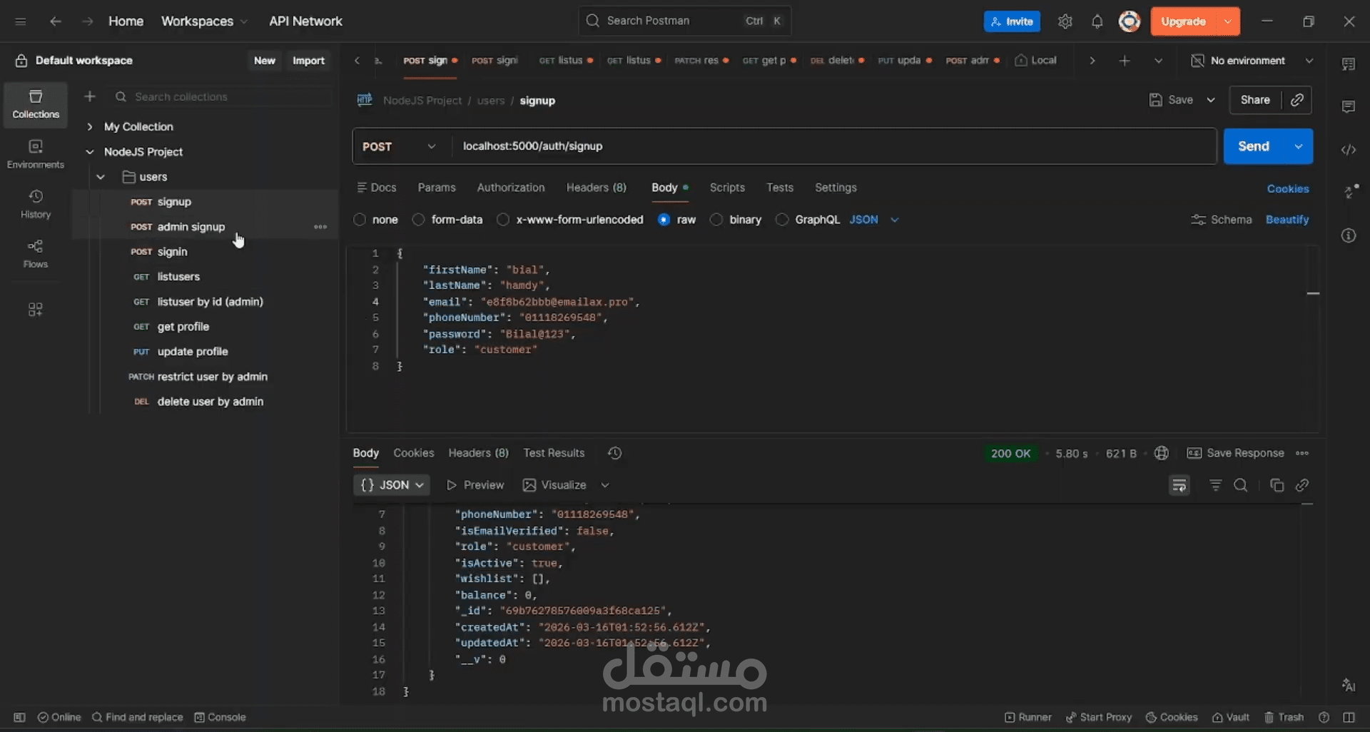Switch to the Scripts tab
This screenshot has height=732, width=1370.
[x=727, y=188]
